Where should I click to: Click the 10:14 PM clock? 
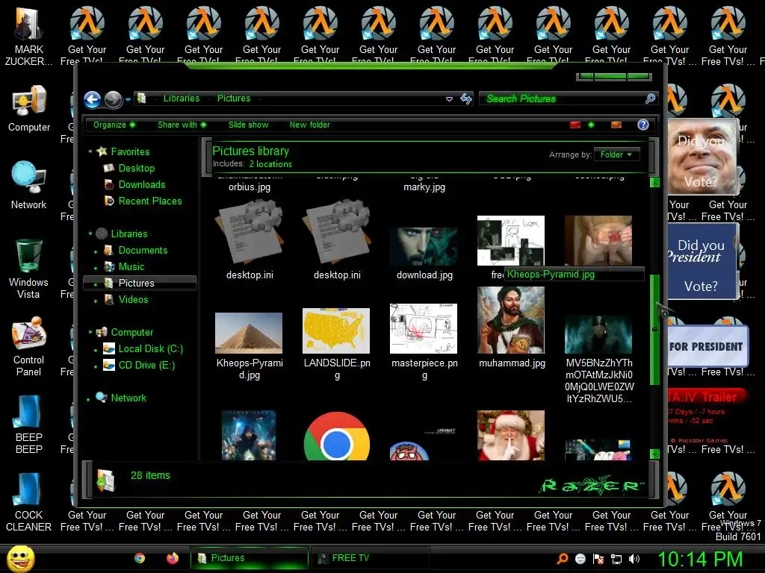point(700,559)
